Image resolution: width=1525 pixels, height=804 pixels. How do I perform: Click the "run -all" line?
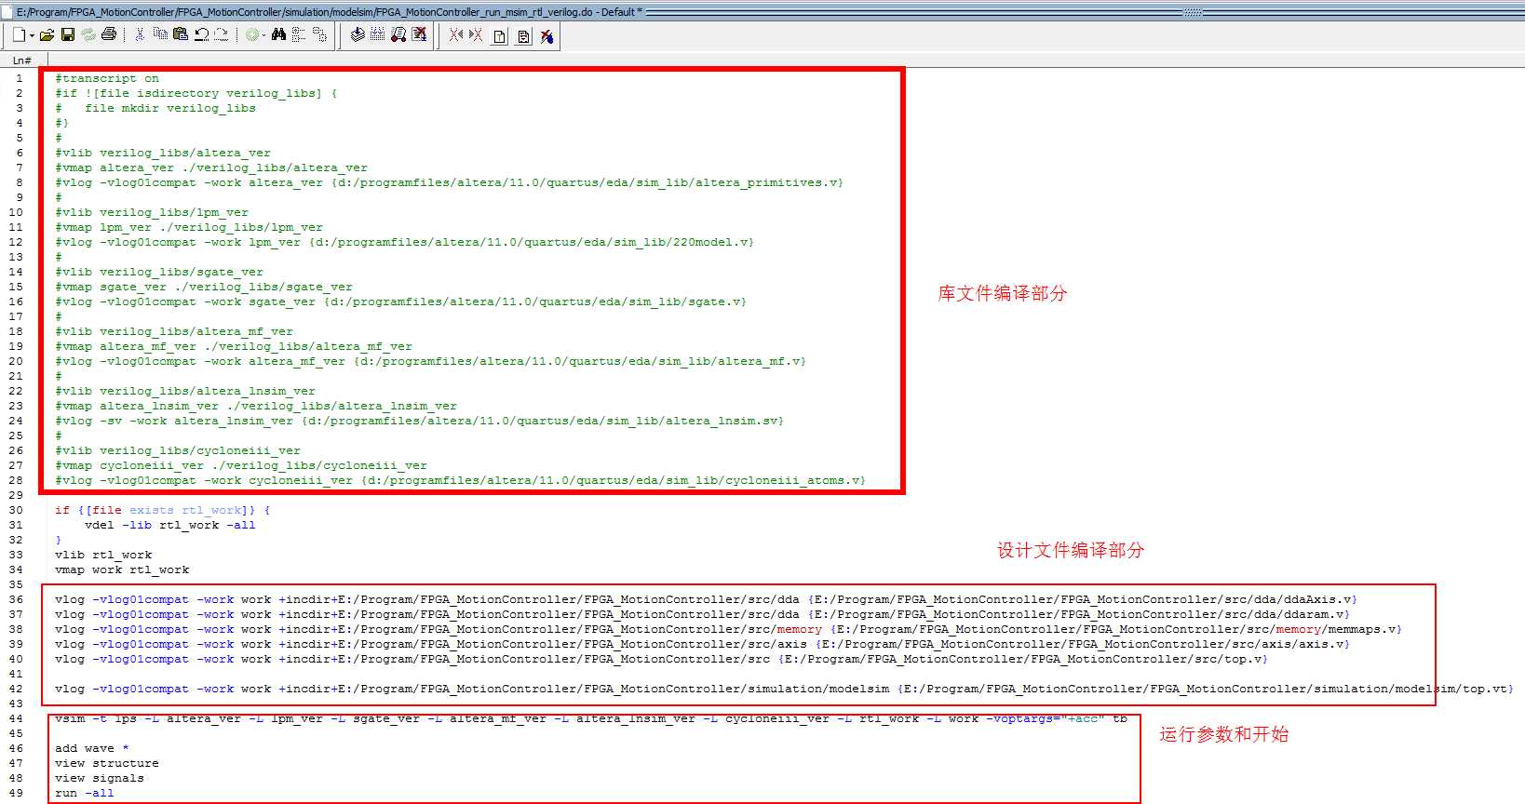click(x=85, y=793)
